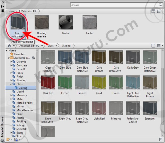Choose Frosted glazing swatch
Image resolution: width=165 pixels, height=143 pixels.
pos(82,82)
